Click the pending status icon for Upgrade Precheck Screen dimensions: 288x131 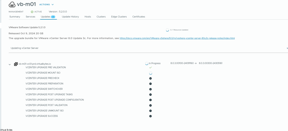(150, 78)
